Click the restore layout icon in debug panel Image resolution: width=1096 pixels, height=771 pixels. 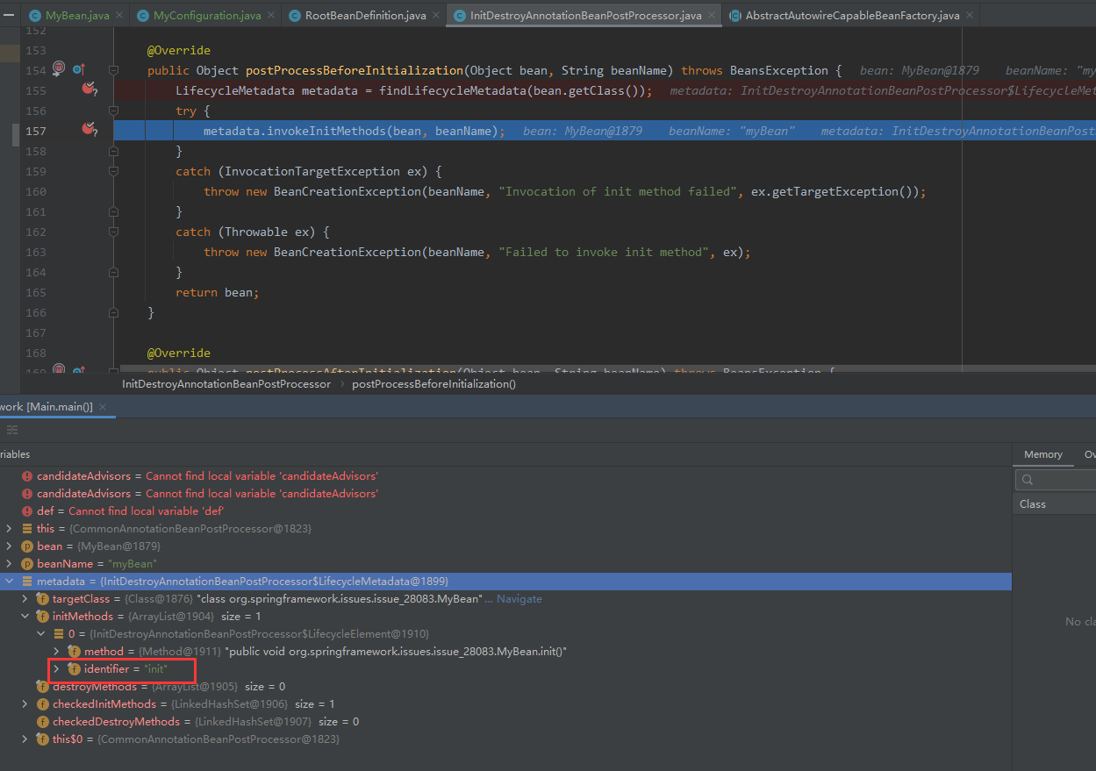(12, 430)
